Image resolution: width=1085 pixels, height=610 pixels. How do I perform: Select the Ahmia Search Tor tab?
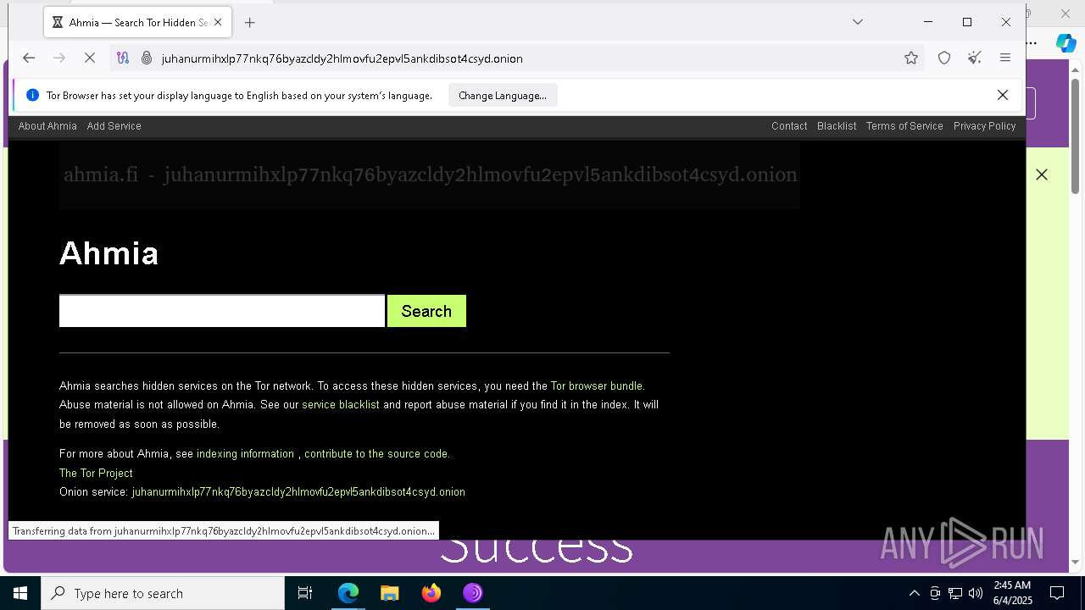click(x=136, y=23)
